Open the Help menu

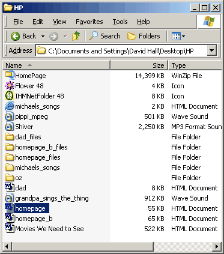144,22
